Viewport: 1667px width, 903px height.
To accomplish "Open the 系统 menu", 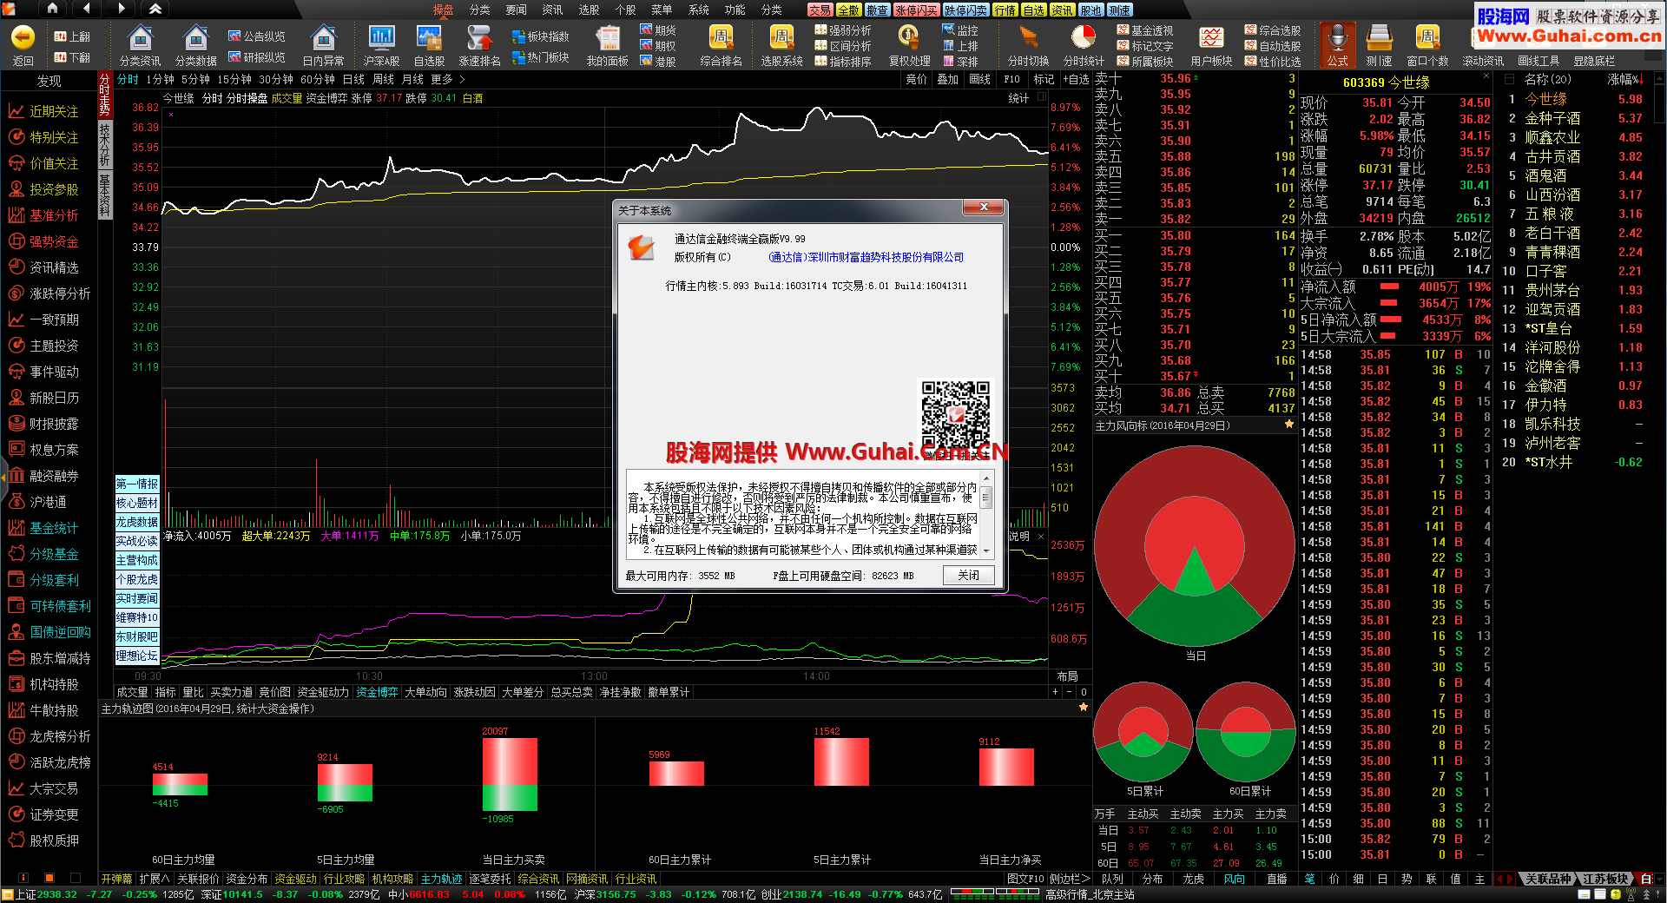I will pos(698,10).
